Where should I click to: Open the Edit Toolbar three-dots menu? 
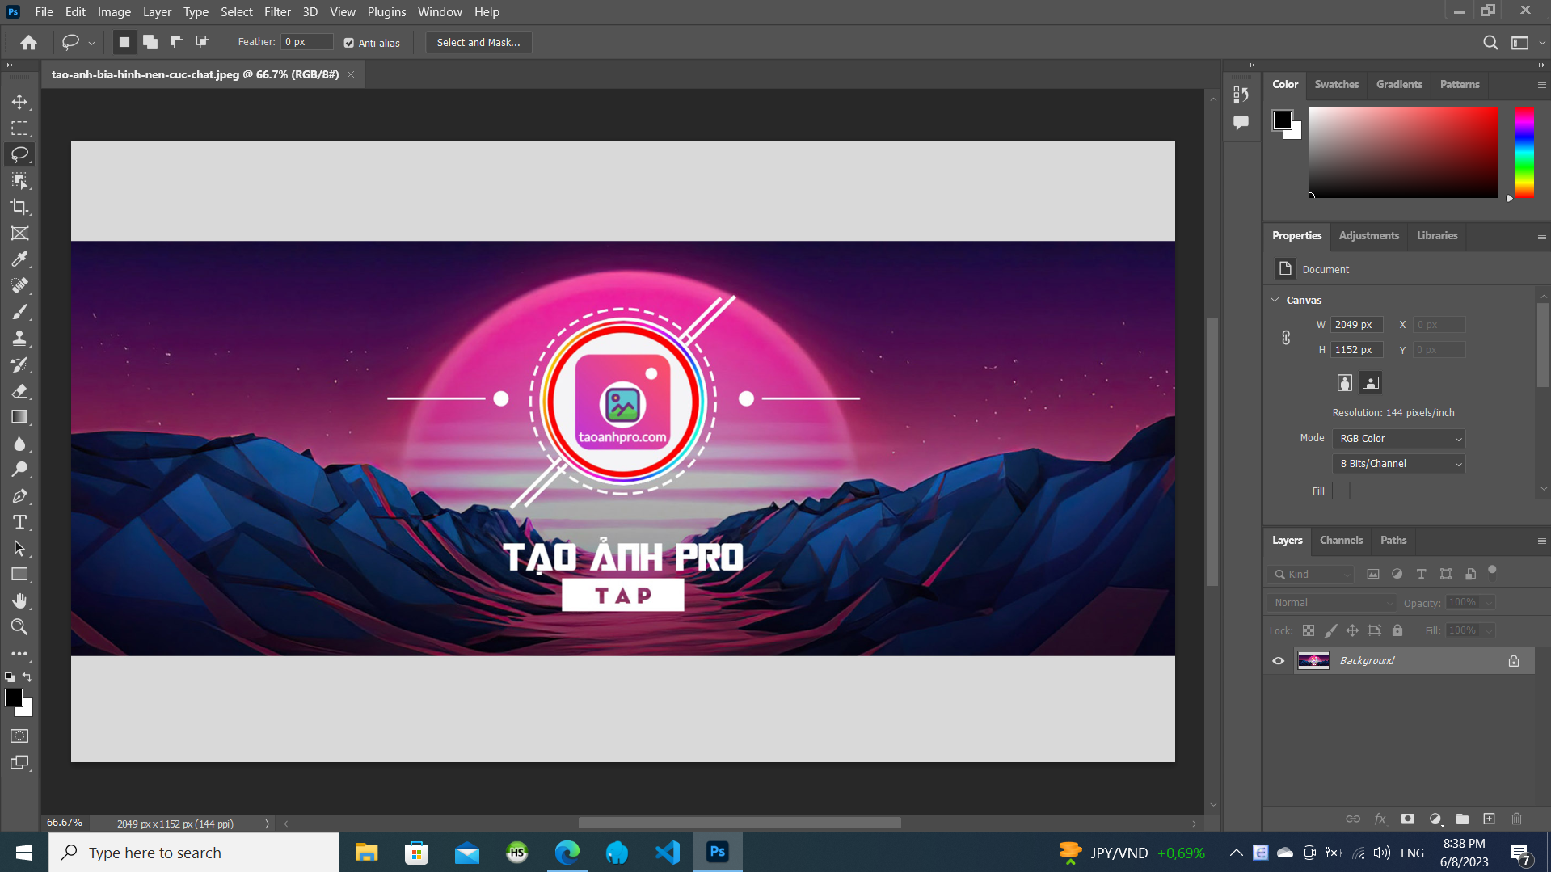[x=19, y=654]
